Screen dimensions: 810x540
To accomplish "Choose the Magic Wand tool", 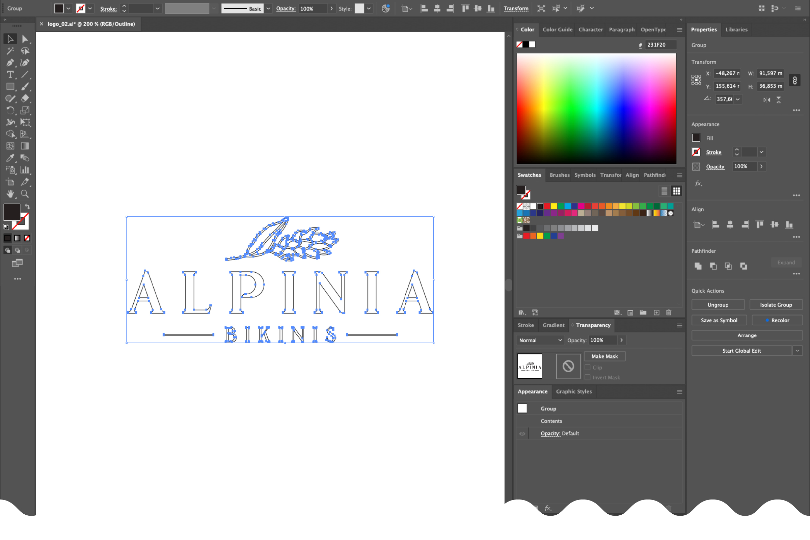I will 10,51.
